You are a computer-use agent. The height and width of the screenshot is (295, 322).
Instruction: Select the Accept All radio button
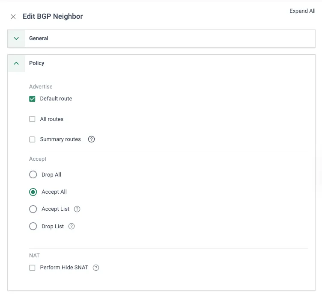point(33,192)
